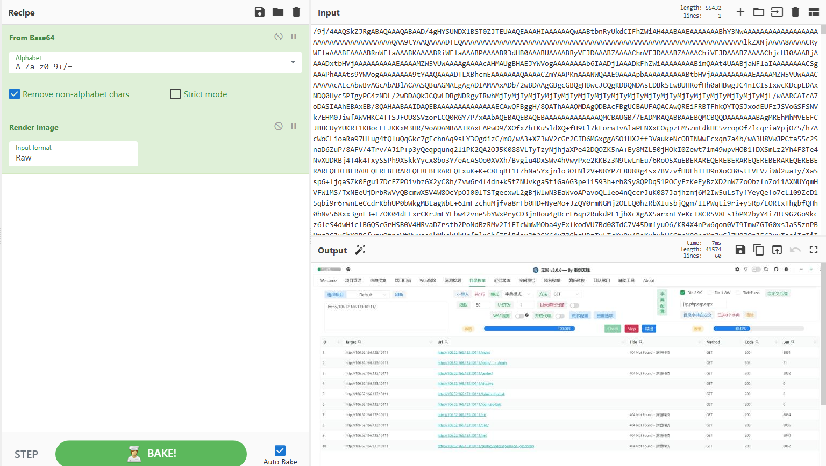
Task: Load a recipe using the folder icon
Action: point(278,12)
